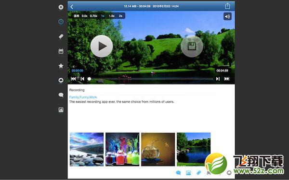This screenshot has height=180, width=289.
Task: Open cloud sync icon in sidebar
Action: tap(61, 80)
